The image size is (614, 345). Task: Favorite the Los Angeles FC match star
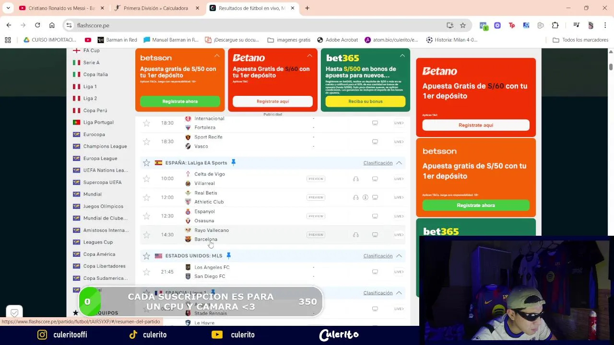click(x=146, y=272)
